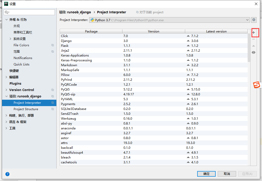Image resolution: width=262 pixels, height=181 pixels.
Task: Open Notifications settings
Action: coord(23,58)
